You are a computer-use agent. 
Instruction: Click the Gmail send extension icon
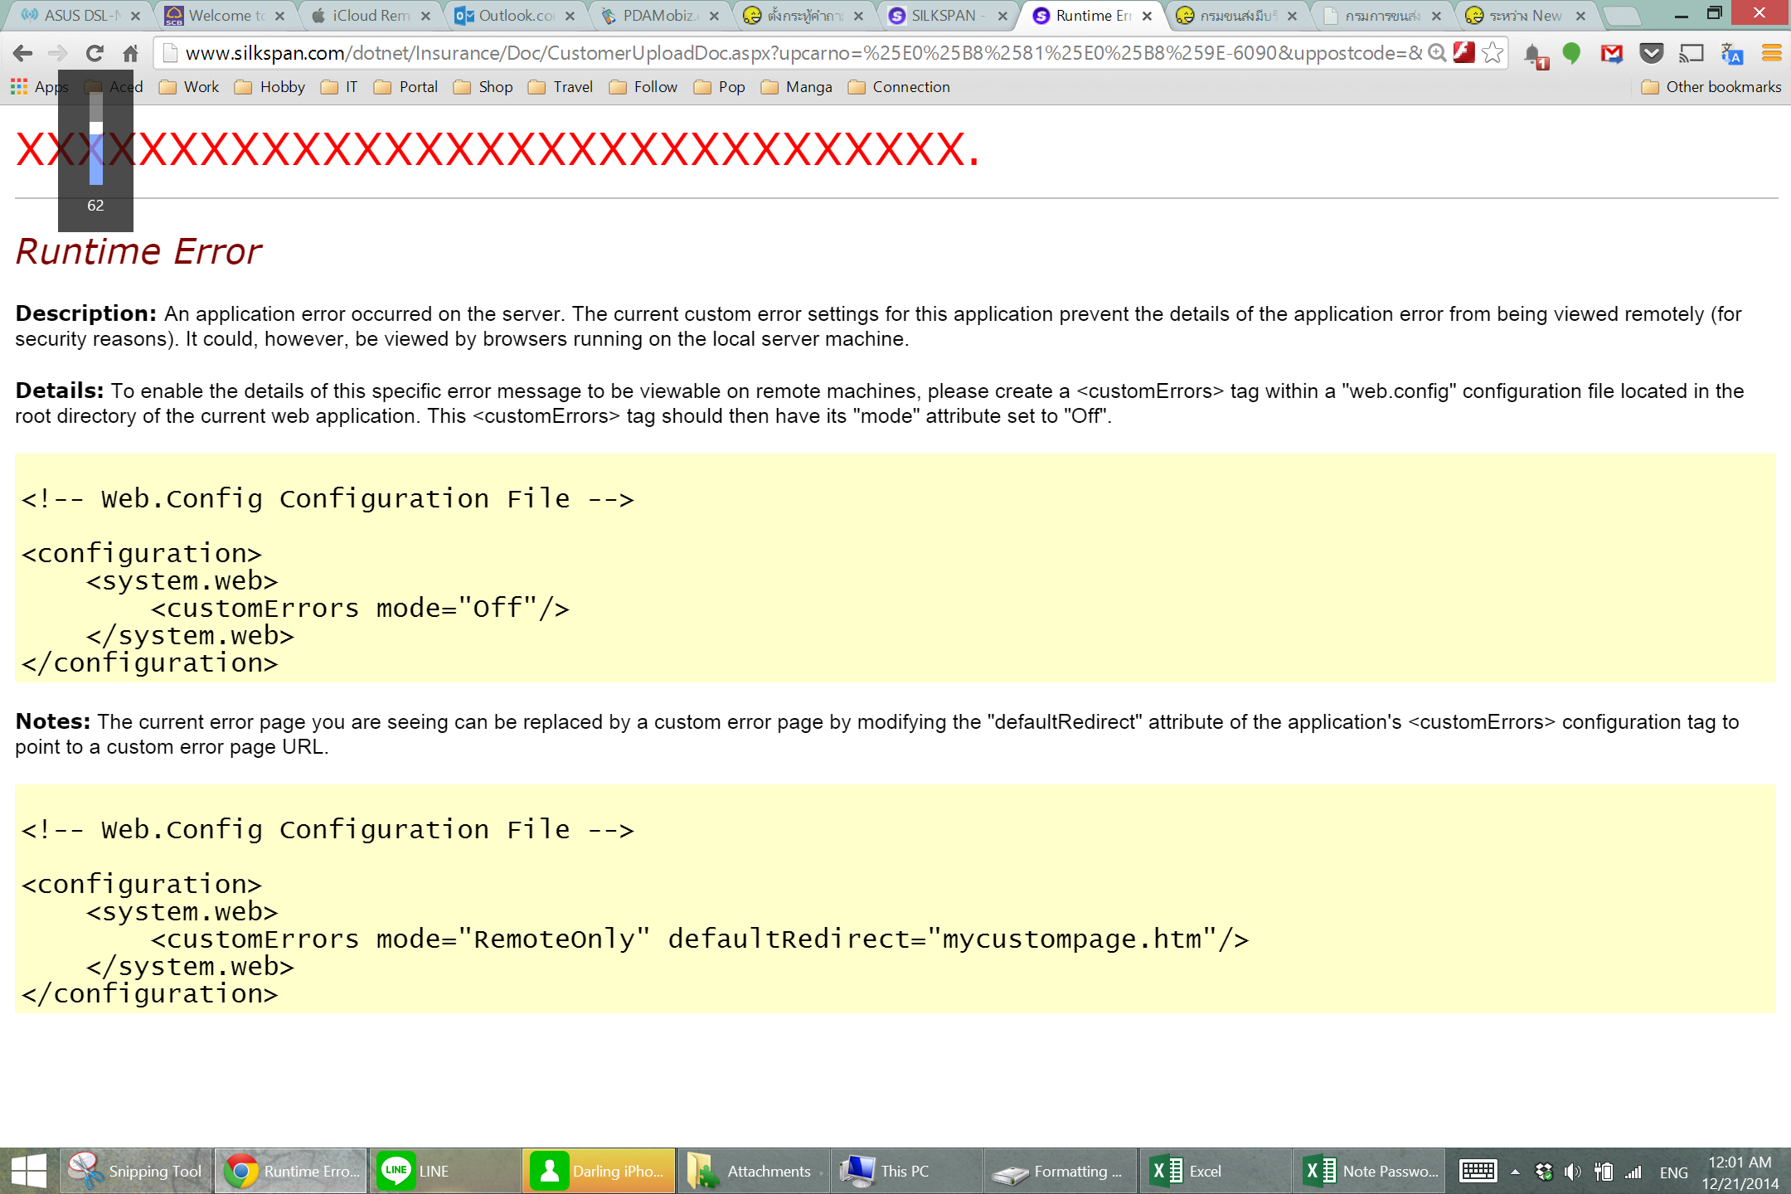pos(1611,53)
